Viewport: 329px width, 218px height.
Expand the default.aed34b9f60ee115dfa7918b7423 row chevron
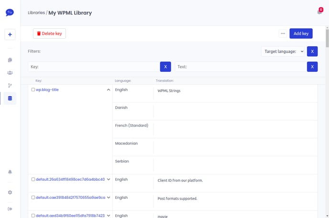[x=109, y=216]
